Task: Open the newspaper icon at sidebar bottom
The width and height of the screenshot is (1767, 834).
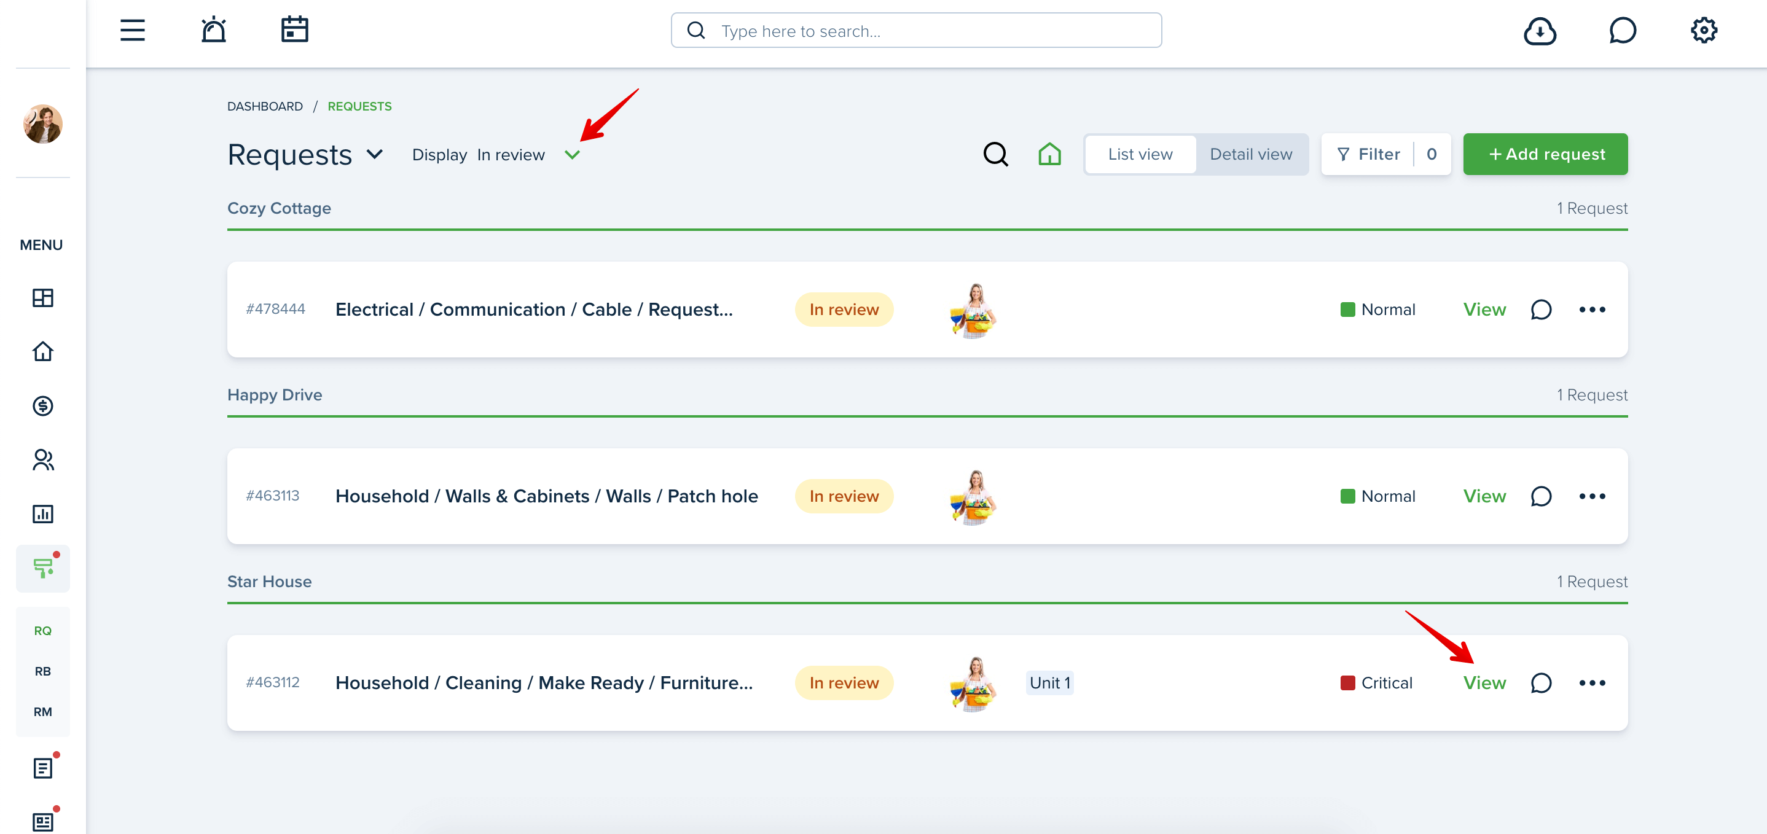Action: tap(42, 822)
